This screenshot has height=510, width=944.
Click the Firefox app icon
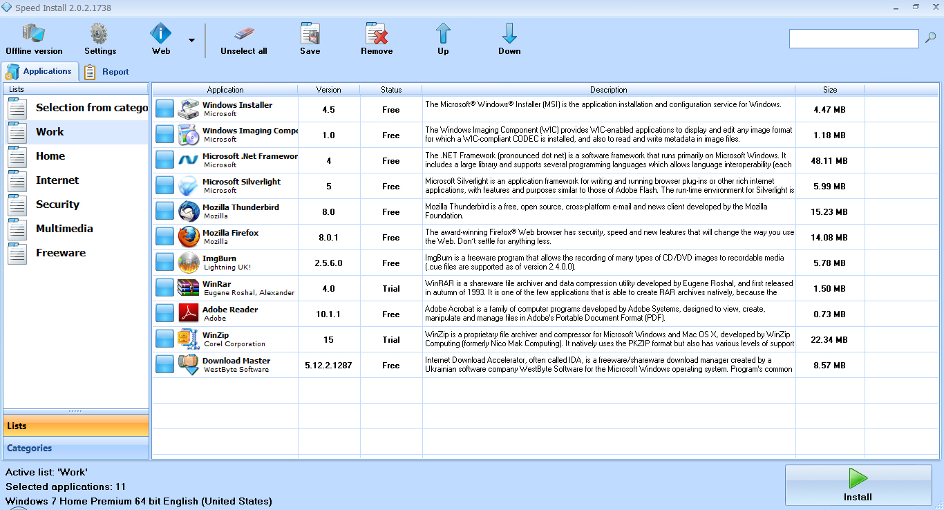(189, 237)
